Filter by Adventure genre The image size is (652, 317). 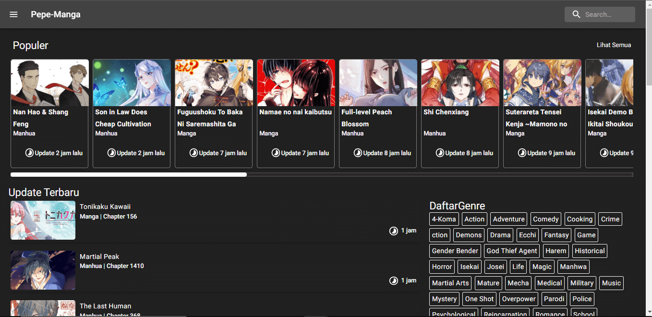point(509,219)
